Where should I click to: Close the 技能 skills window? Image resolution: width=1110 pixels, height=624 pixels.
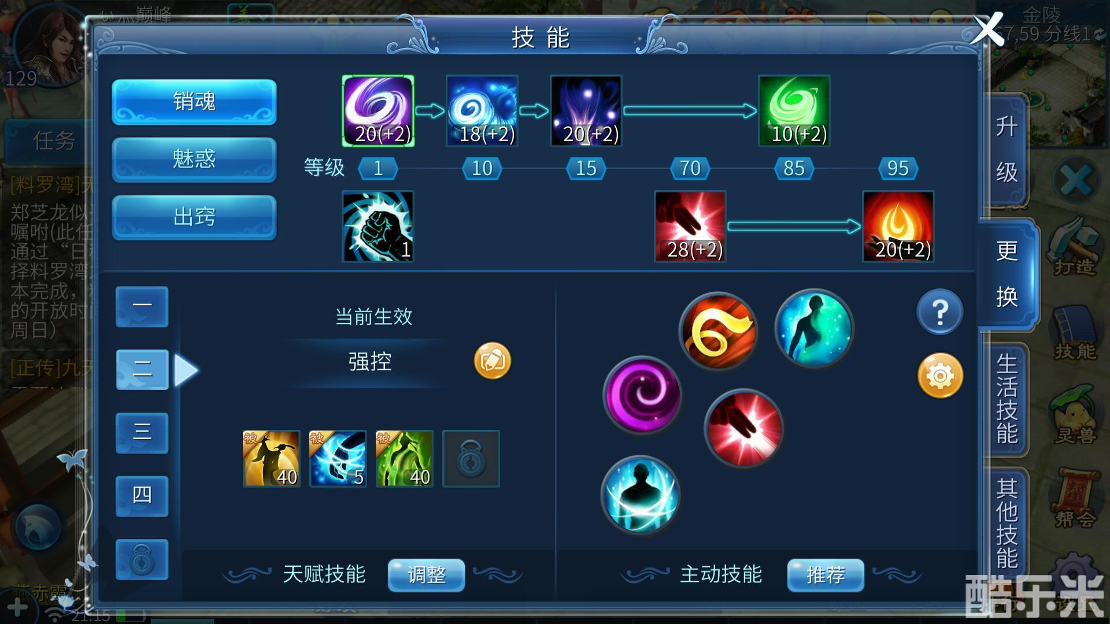coord(987,29)
